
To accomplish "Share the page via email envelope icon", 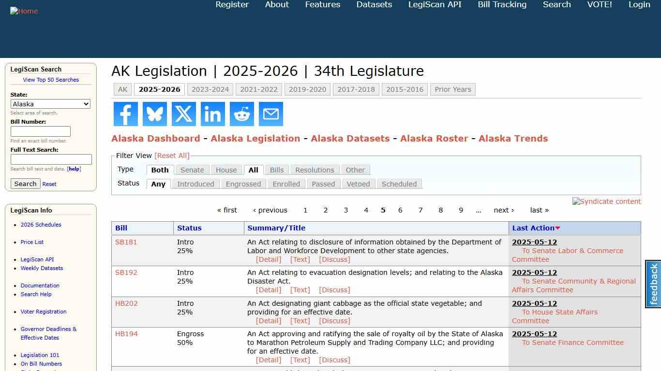I will (x=270, y=114).
